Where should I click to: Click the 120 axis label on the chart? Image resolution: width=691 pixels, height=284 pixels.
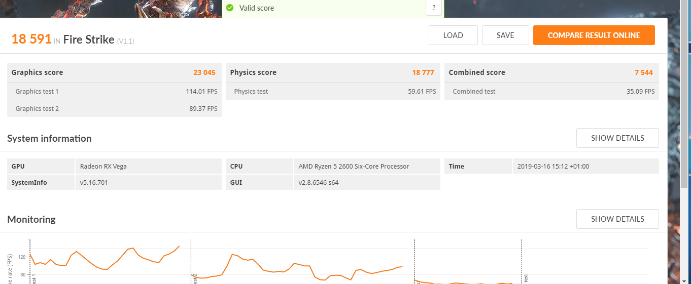coord(22,257)
